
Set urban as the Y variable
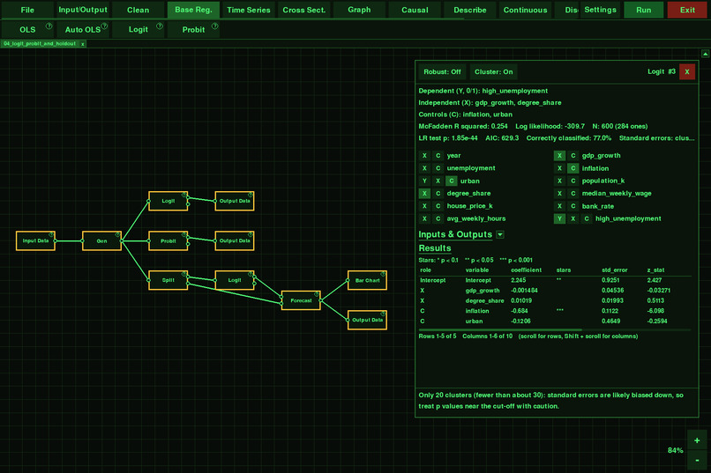click(424, 181)
